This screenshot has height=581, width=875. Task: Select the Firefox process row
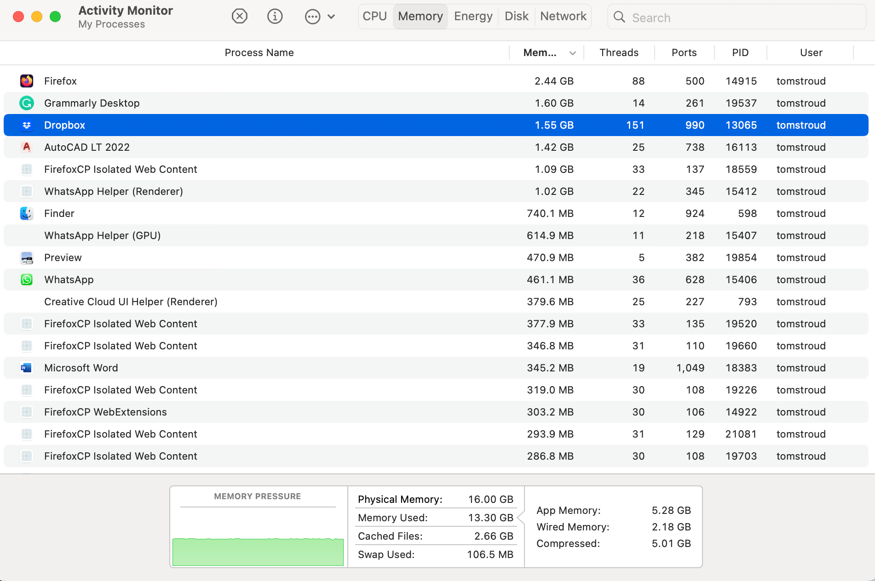click(x=436, y=81)
